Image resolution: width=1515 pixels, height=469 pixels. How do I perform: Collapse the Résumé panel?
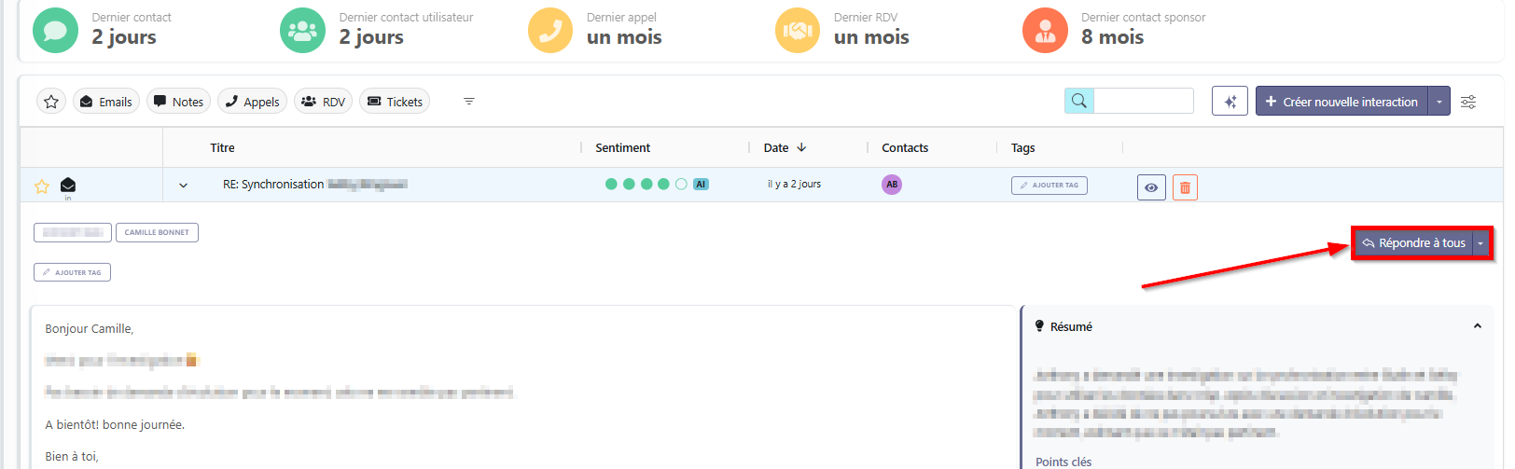coord(1477,326)
